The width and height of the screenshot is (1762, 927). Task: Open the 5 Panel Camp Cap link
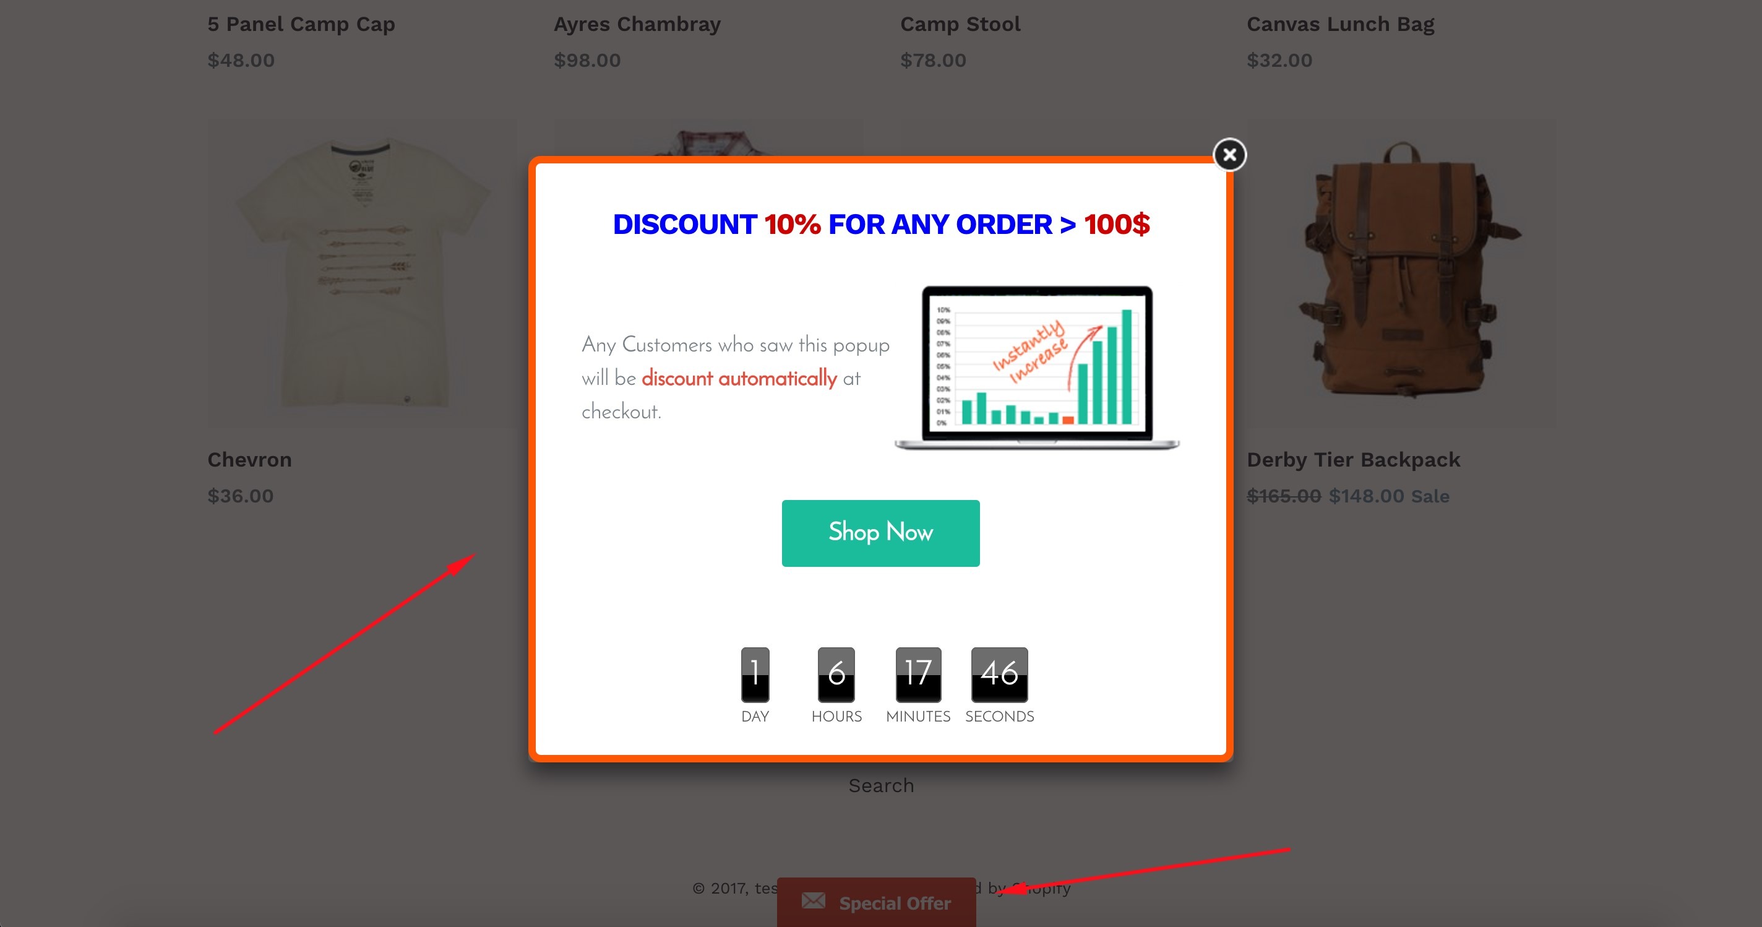301,25
